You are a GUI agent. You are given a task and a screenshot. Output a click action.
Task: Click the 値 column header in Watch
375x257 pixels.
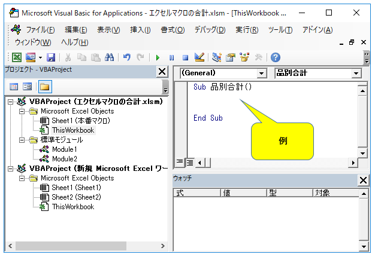click(x=243, y=193)
